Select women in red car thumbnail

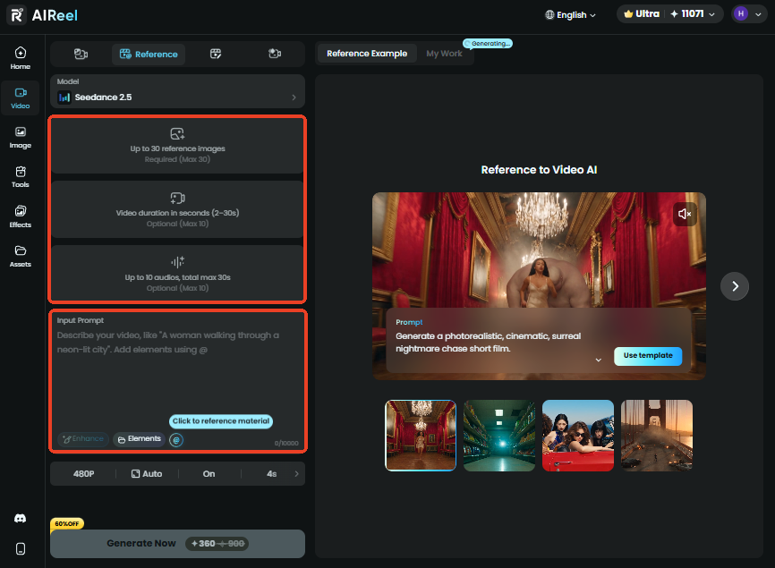tap(578, 435)
